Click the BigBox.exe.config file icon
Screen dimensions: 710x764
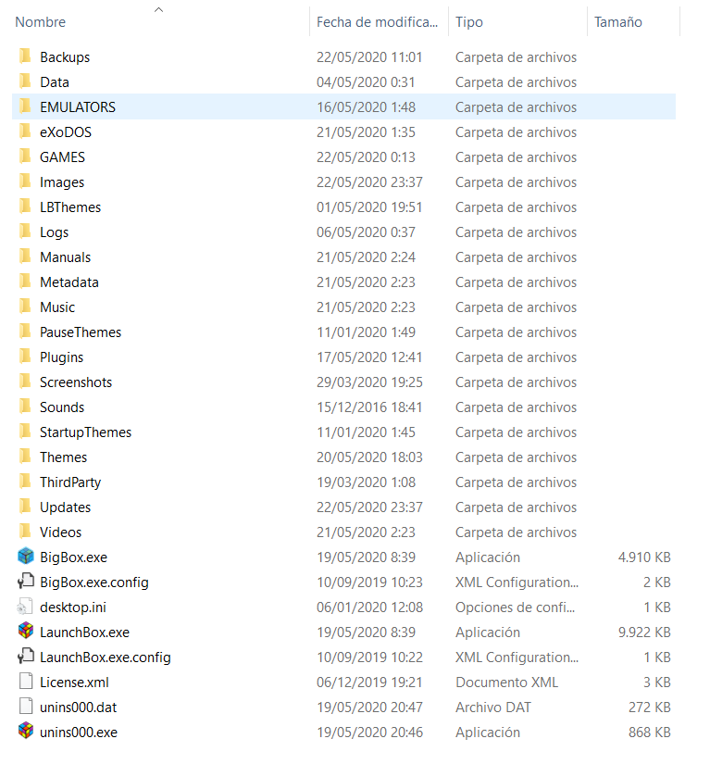(26, 581)
